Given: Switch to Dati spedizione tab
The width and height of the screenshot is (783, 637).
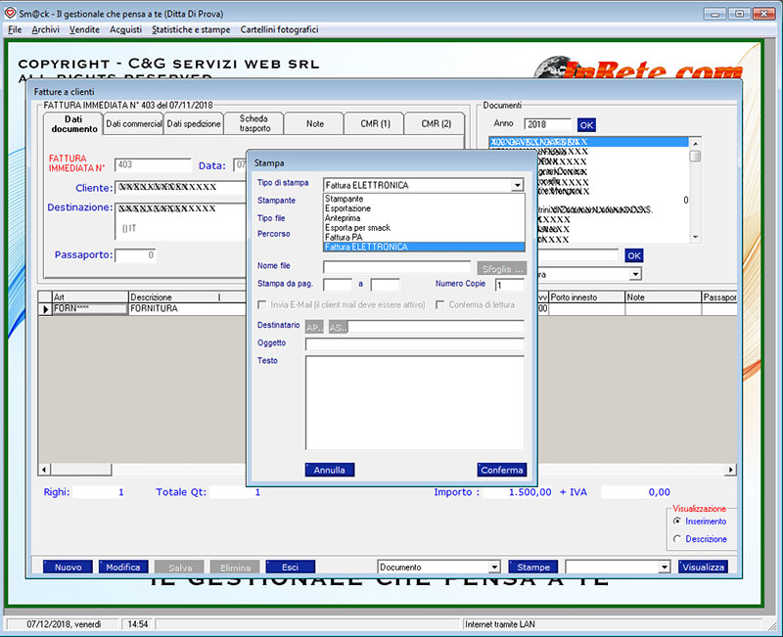Looking at the screenshot, I should (x=194, y=124).
